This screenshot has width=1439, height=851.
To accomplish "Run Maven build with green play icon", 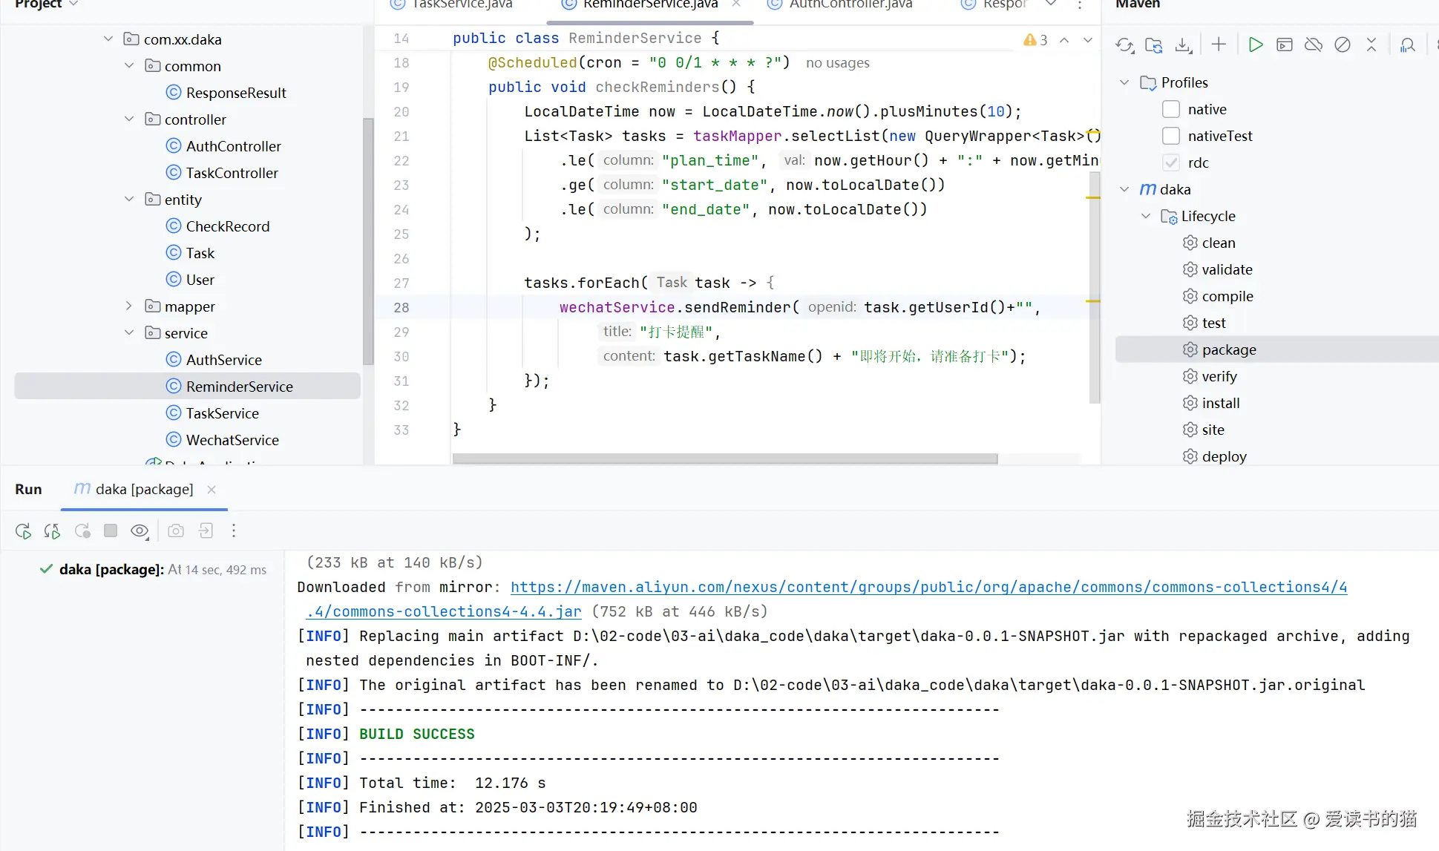I will click(x=1255, y=45).
